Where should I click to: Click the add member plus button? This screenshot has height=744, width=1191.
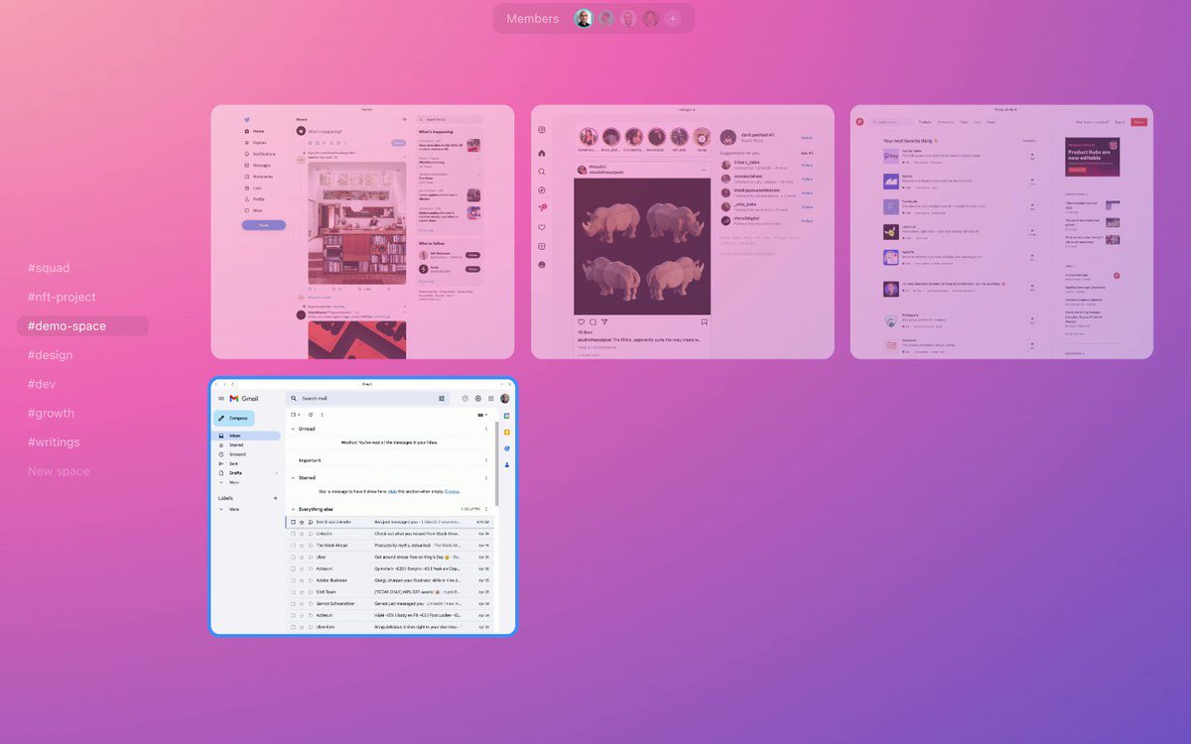[x=672, y=18]
